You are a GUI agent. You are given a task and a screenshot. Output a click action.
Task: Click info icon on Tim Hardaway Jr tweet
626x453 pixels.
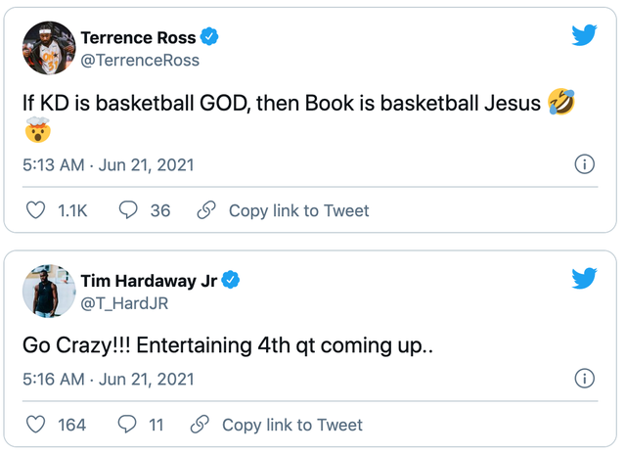(x=584, y=379)
